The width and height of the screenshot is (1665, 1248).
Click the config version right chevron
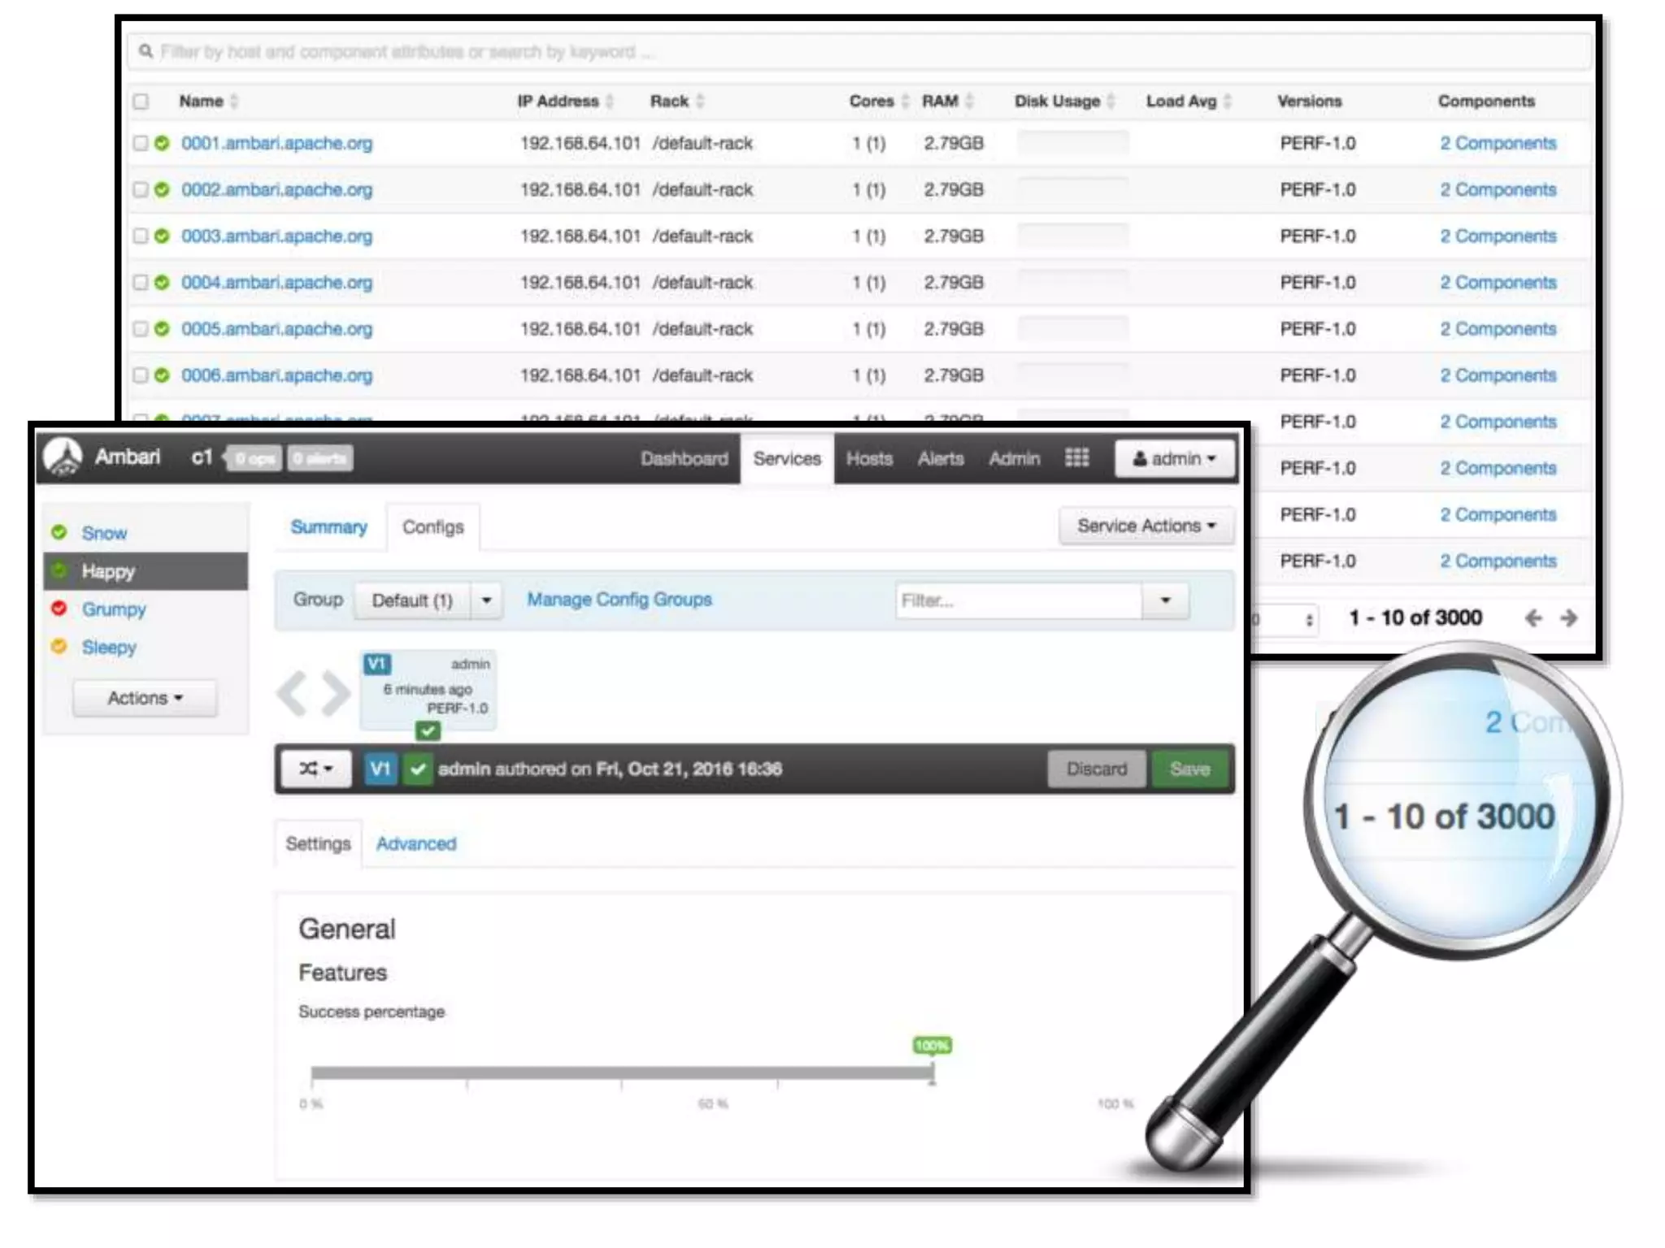pos(336,693)
